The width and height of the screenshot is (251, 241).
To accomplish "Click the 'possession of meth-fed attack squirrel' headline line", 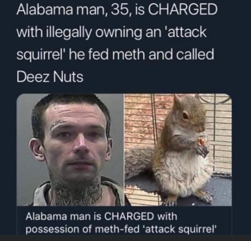I will click(121, 229).
